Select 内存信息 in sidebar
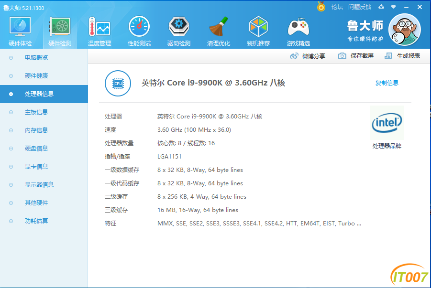The width and height of the screenshot is (431, 288). point(44,130)
